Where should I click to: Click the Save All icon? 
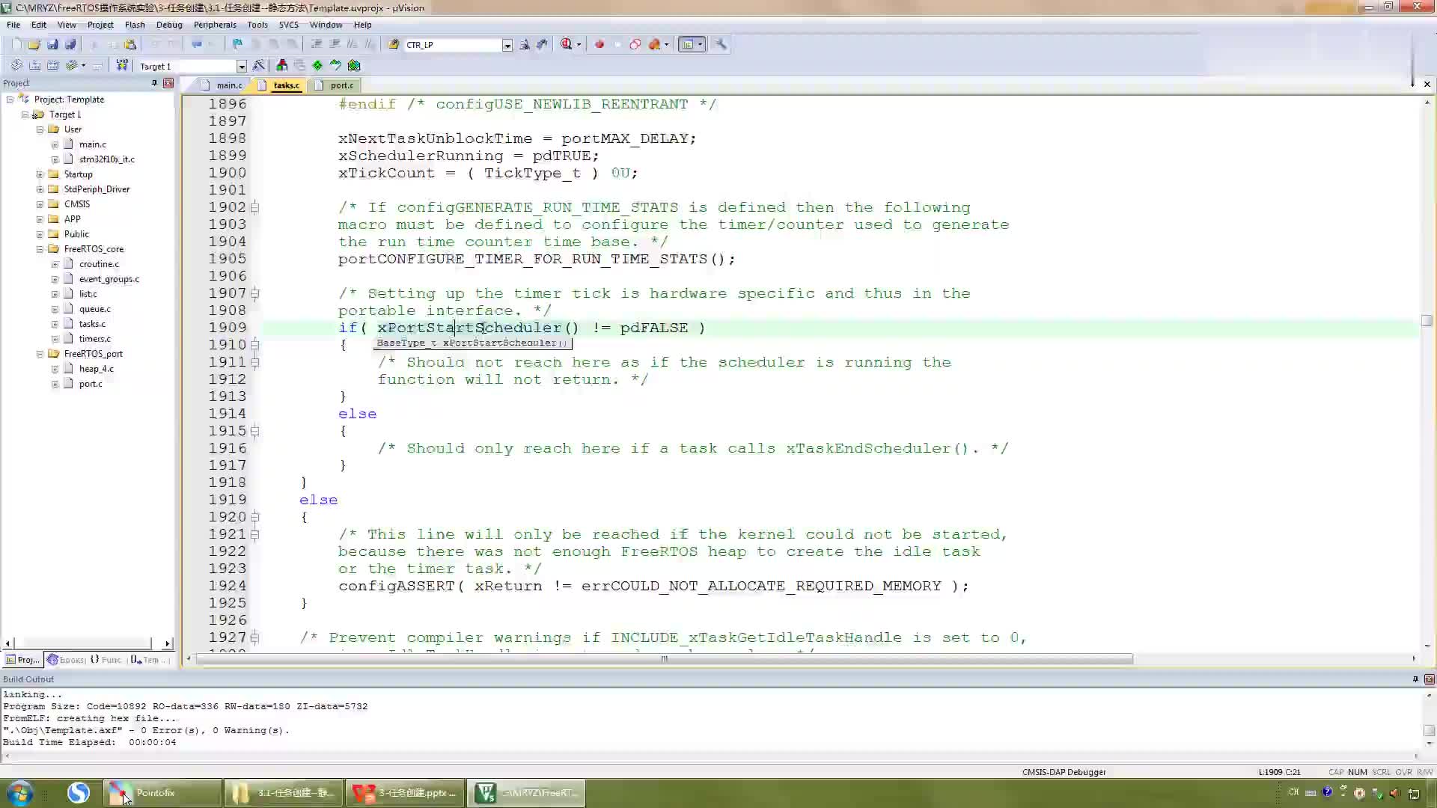tap(70, 44)
